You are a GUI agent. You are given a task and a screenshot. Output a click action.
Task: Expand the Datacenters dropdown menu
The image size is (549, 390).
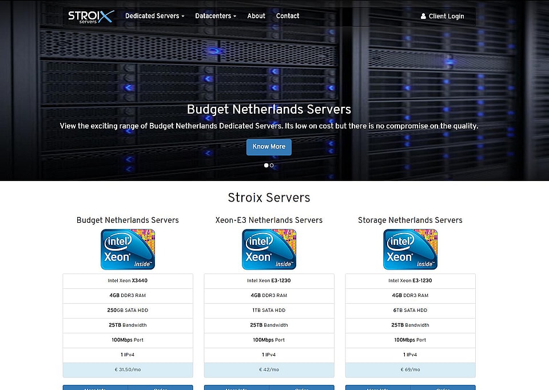click(216, 16)
